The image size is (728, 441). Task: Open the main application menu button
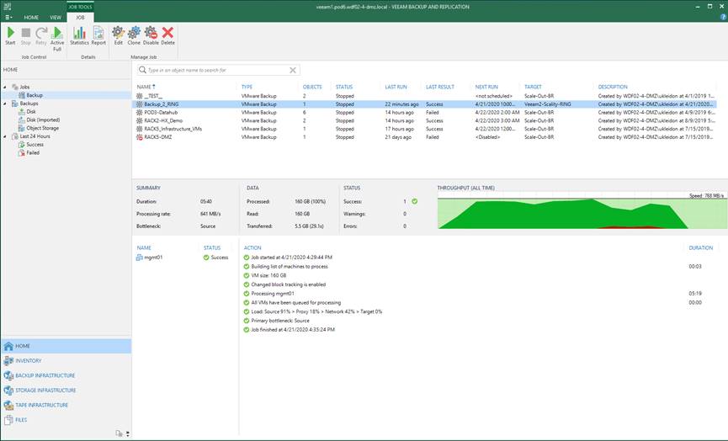coord(8,17)
